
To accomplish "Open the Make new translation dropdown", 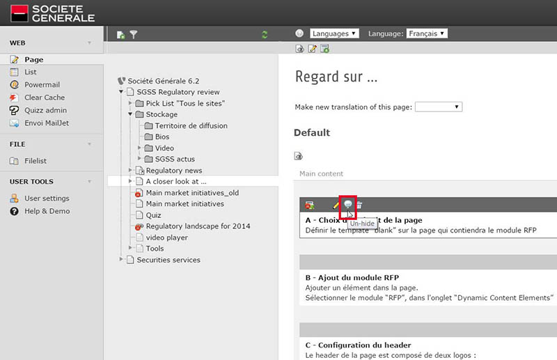I will point(439,107).
